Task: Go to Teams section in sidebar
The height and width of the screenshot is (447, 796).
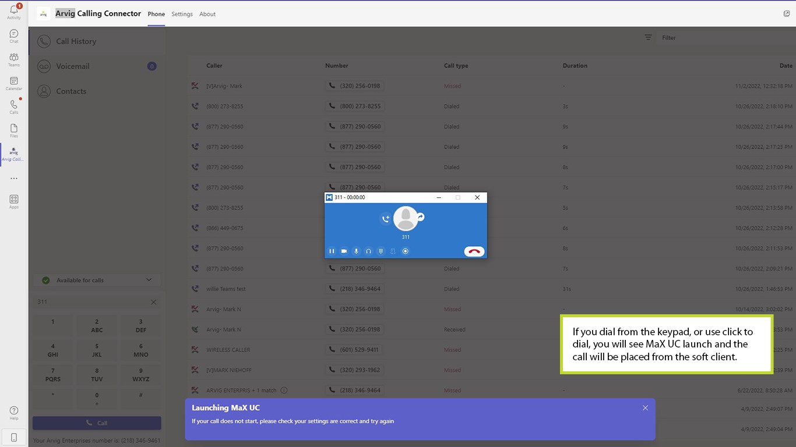Action: click(x=14, y=60)
